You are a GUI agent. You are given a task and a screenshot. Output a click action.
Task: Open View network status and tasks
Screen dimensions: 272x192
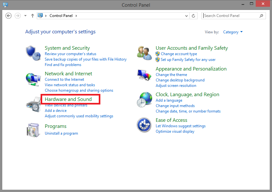70,85
